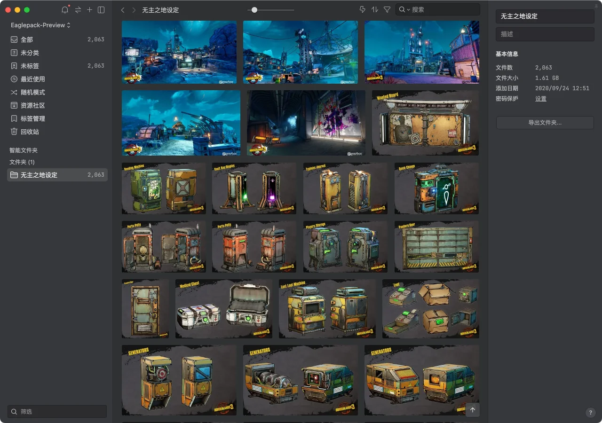The width and height of the screenshot is (602, 423).
Task: Click the 描述 description field
Action: pyautogui.click(x=545, y=34)
